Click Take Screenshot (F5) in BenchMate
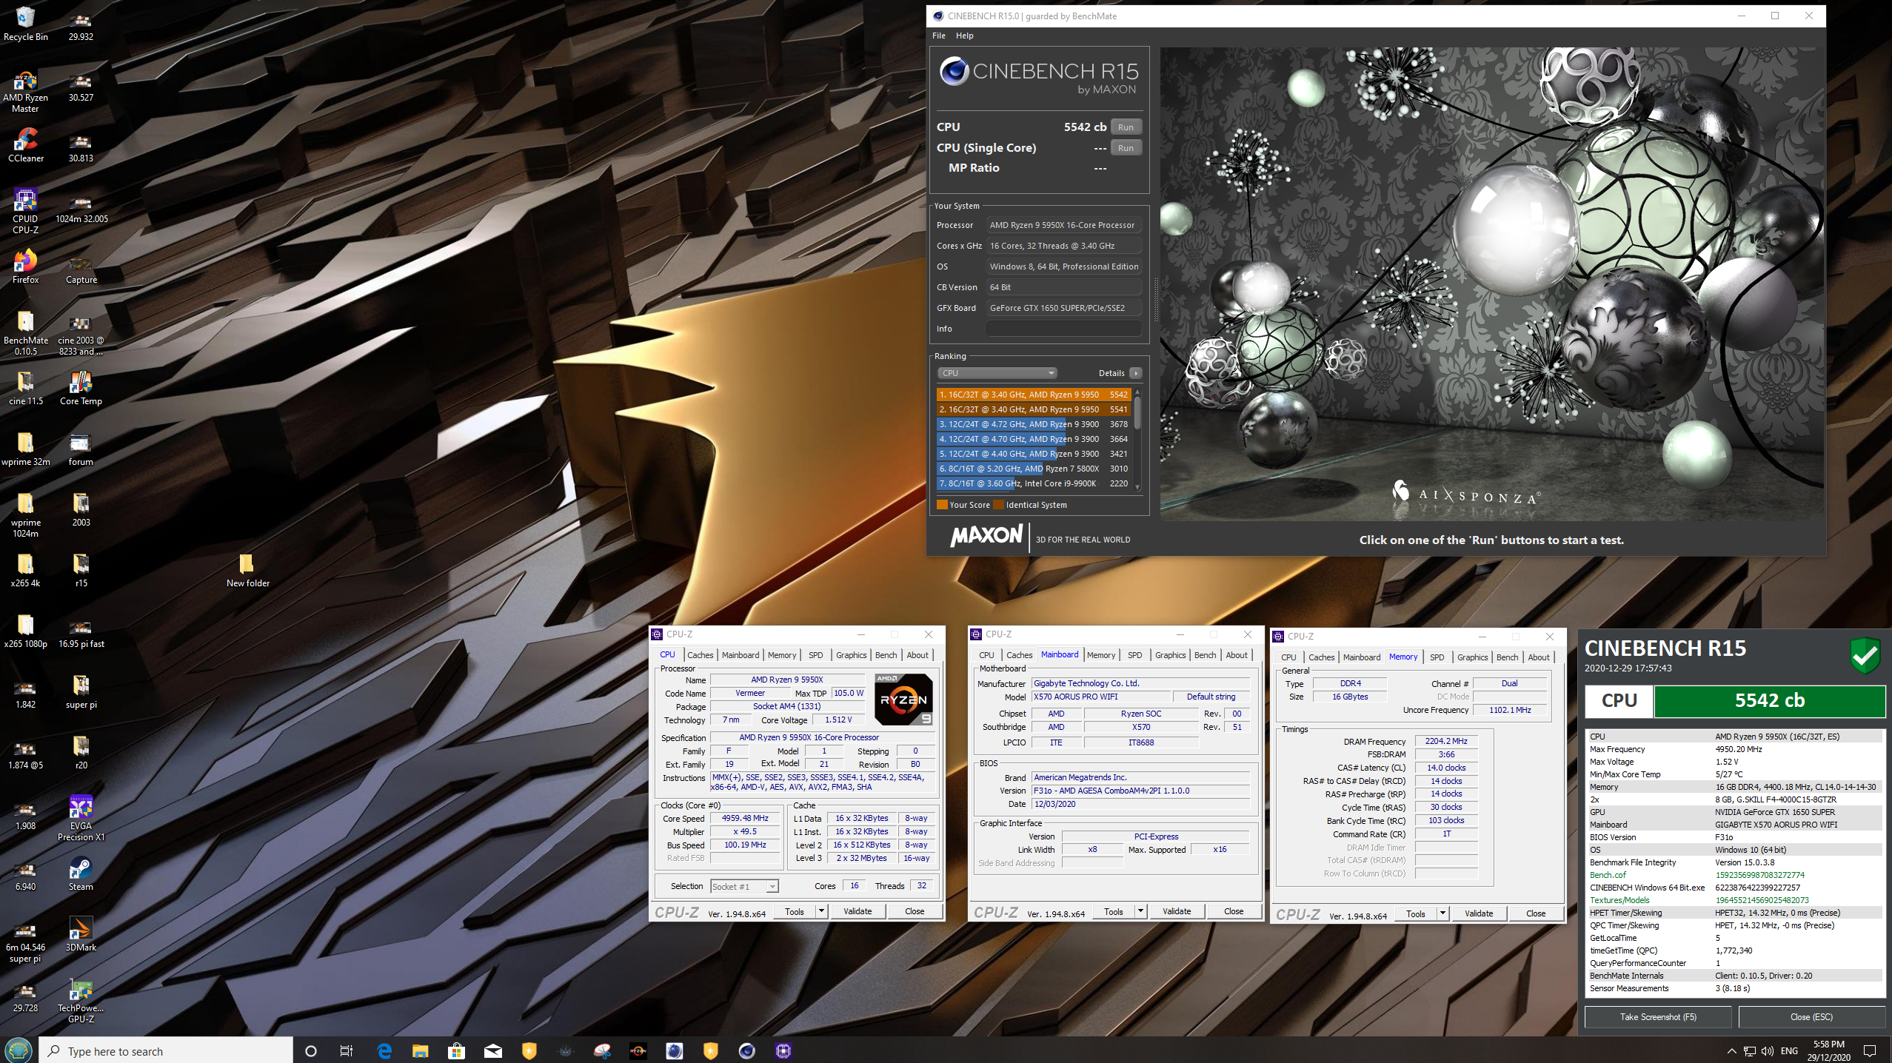 1657,1017
